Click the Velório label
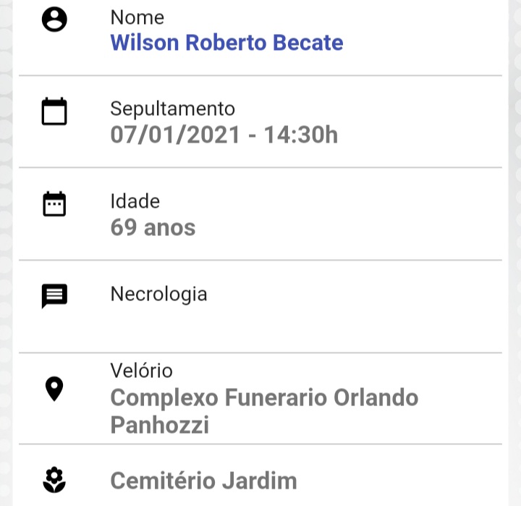This screenshot has width=521, height=506. tap(142, 371)
